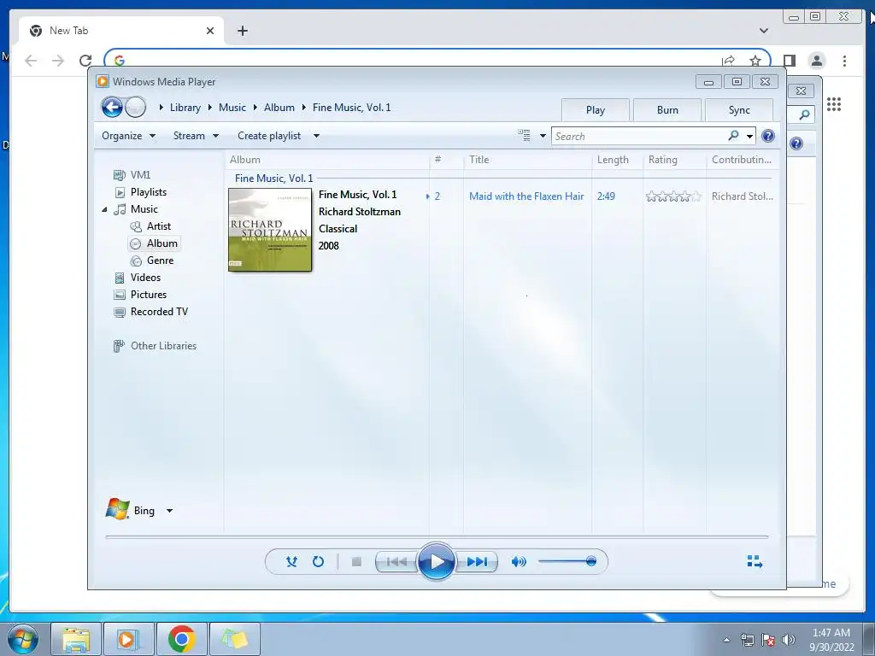This screenshot has height=656, width=875.
Task: Open the Windows Start menu
Action: [23, 639]
